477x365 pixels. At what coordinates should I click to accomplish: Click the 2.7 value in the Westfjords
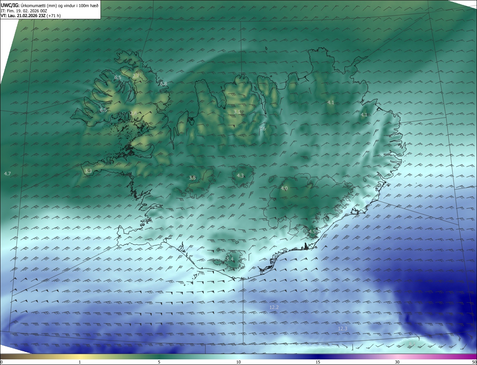pyautogui.click(x=136, y=76)
